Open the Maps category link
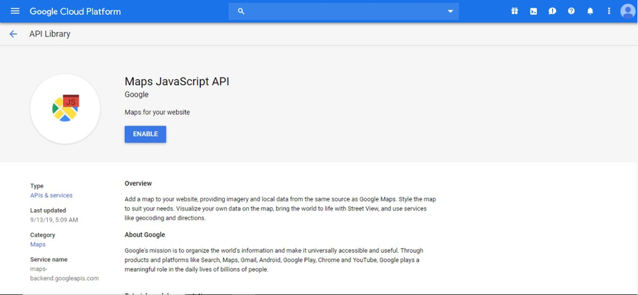 38,244
